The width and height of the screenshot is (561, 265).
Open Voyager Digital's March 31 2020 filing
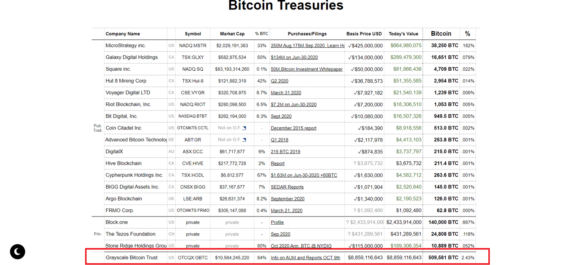(x=286, y=93)
